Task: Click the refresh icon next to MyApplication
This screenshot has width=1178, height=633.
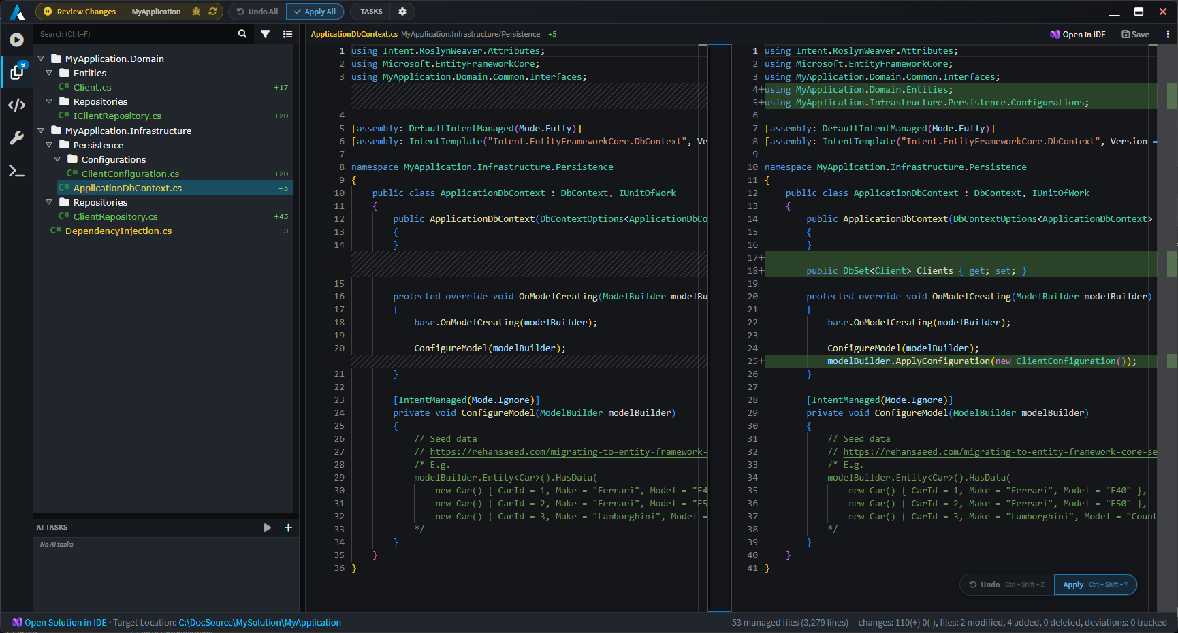Action: pos(212,12)
